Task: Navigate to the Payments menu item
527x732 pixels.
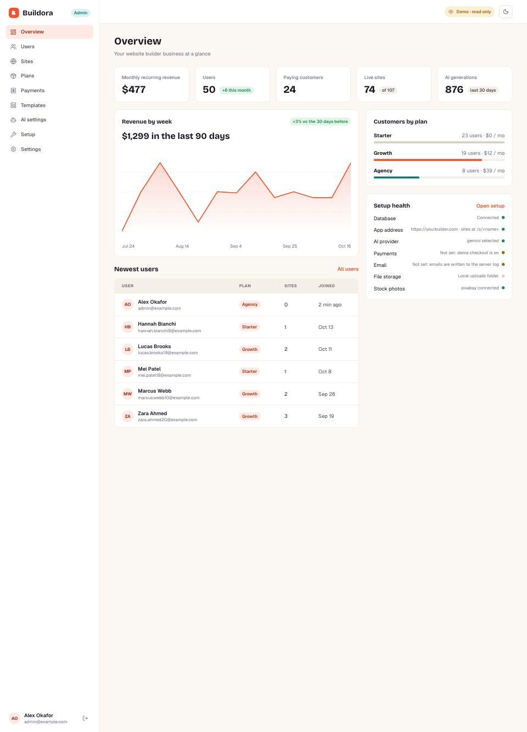Action: 49,91
